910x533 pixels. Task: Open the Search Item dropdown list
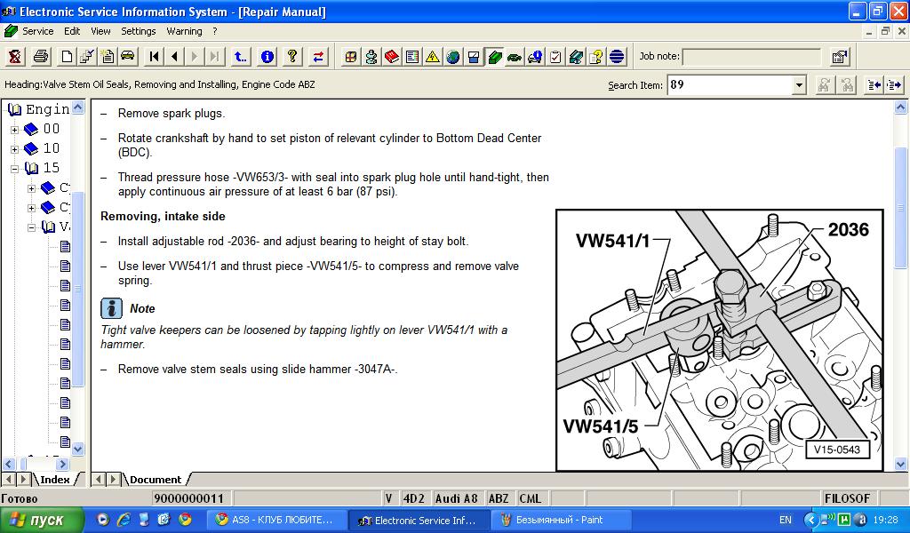point(799,85)
